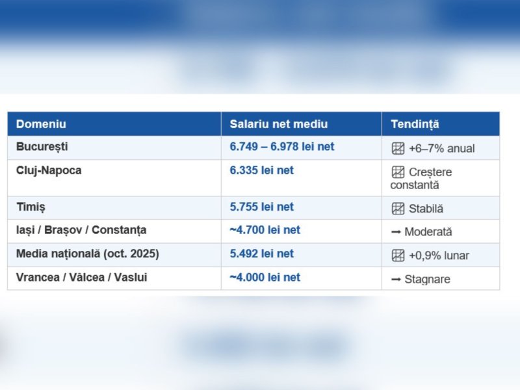Select the Salariu net mediu column header
Image resolution: width=520 pixels, height=390 pixels.
point(278,124)
